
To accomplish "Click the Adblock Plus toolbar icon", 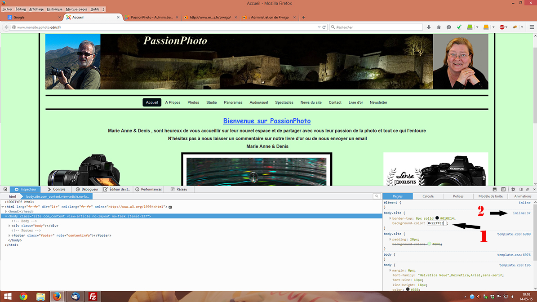I will point(502,27).
